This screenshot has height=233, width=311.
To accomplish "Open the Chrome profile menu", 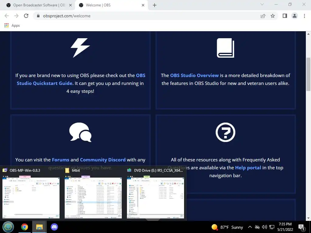I will [295, 16].
